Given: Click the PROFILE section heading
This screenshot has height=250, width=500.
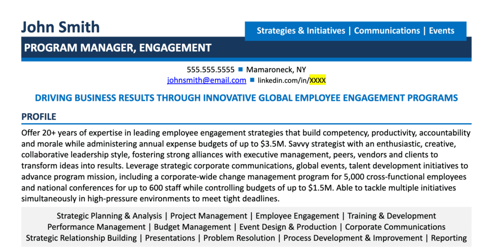Looking at the screenshot, I should coord(39,117).
